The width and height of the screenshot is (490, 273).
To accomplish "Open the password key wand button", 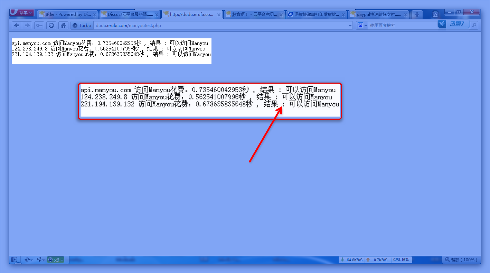I will pos(39,25).
